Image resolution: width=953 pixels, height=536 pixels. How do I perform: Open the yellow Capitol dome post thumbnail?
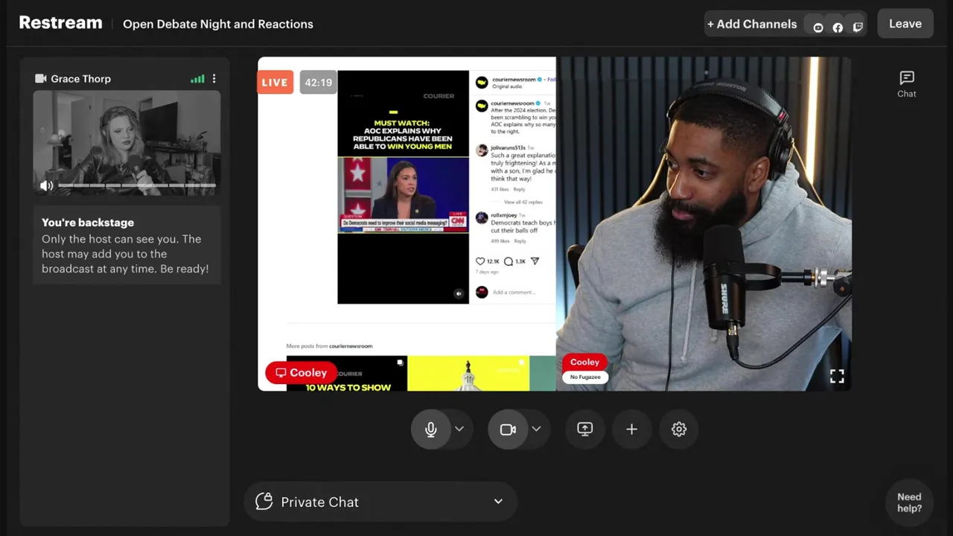pyautogui.click(x=468, y=374)
